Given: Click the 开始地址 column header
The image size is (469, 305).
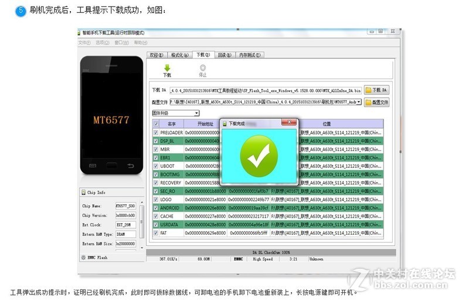Looking at the screenshot, I should point(205,124).
